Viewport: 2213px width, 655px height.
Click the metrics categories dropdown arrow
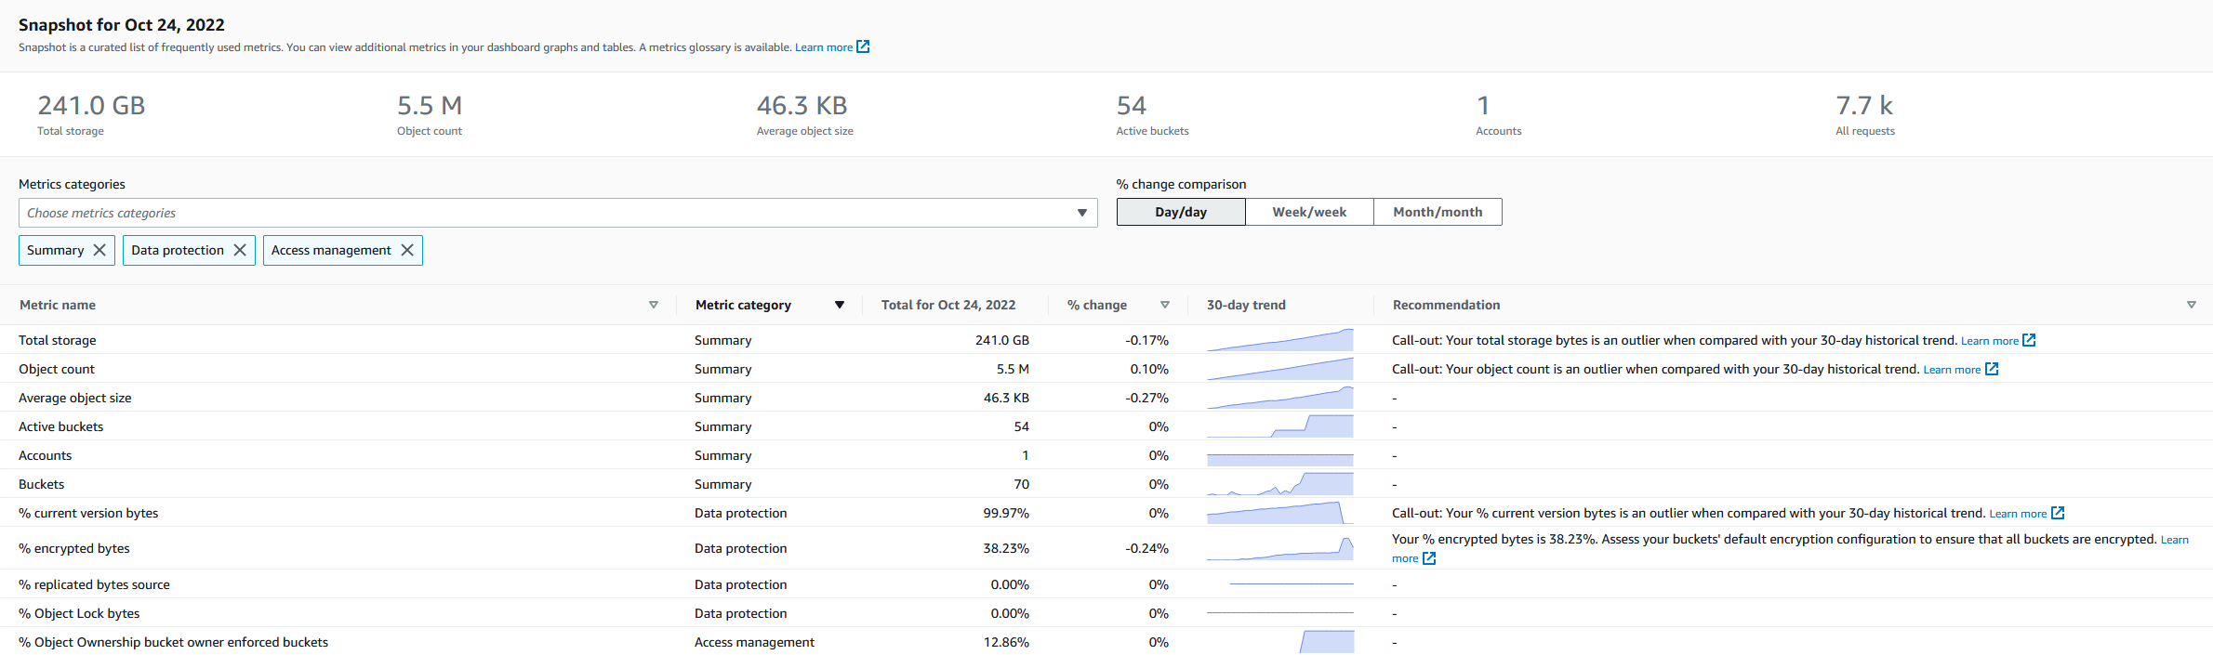click(1082, 213)
